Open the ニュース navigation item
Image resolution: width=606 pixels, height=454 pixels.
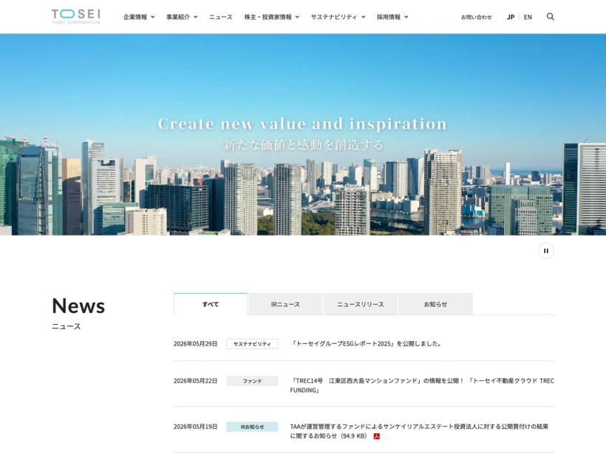tap(221, 17)
